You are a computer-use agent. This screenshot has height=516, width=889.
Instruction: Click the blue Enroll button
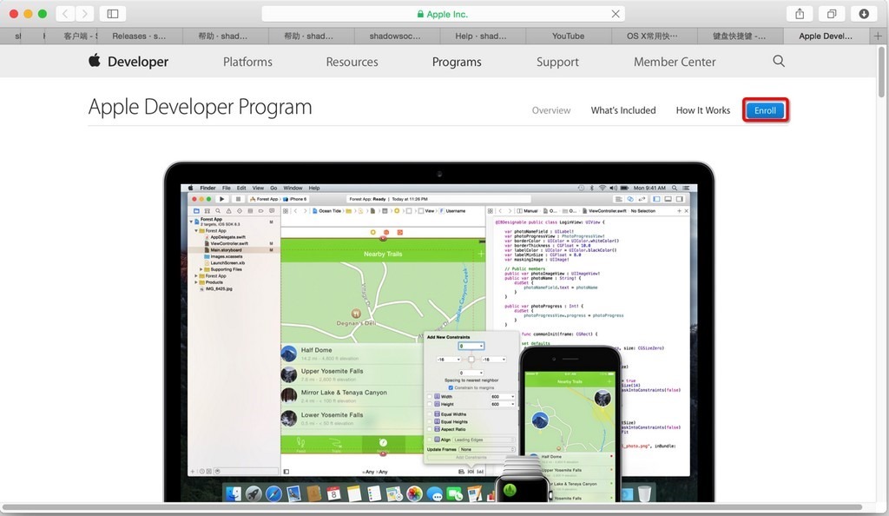click(766, 110)
